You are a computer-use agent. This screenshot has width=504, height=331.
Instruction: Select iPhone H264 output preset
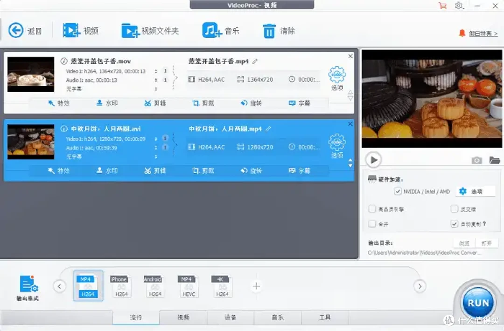point(121,286)
